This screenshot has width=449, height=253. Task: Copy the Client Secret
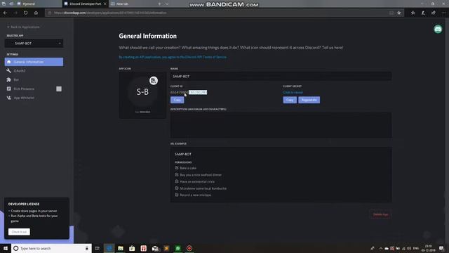[290, 100]
